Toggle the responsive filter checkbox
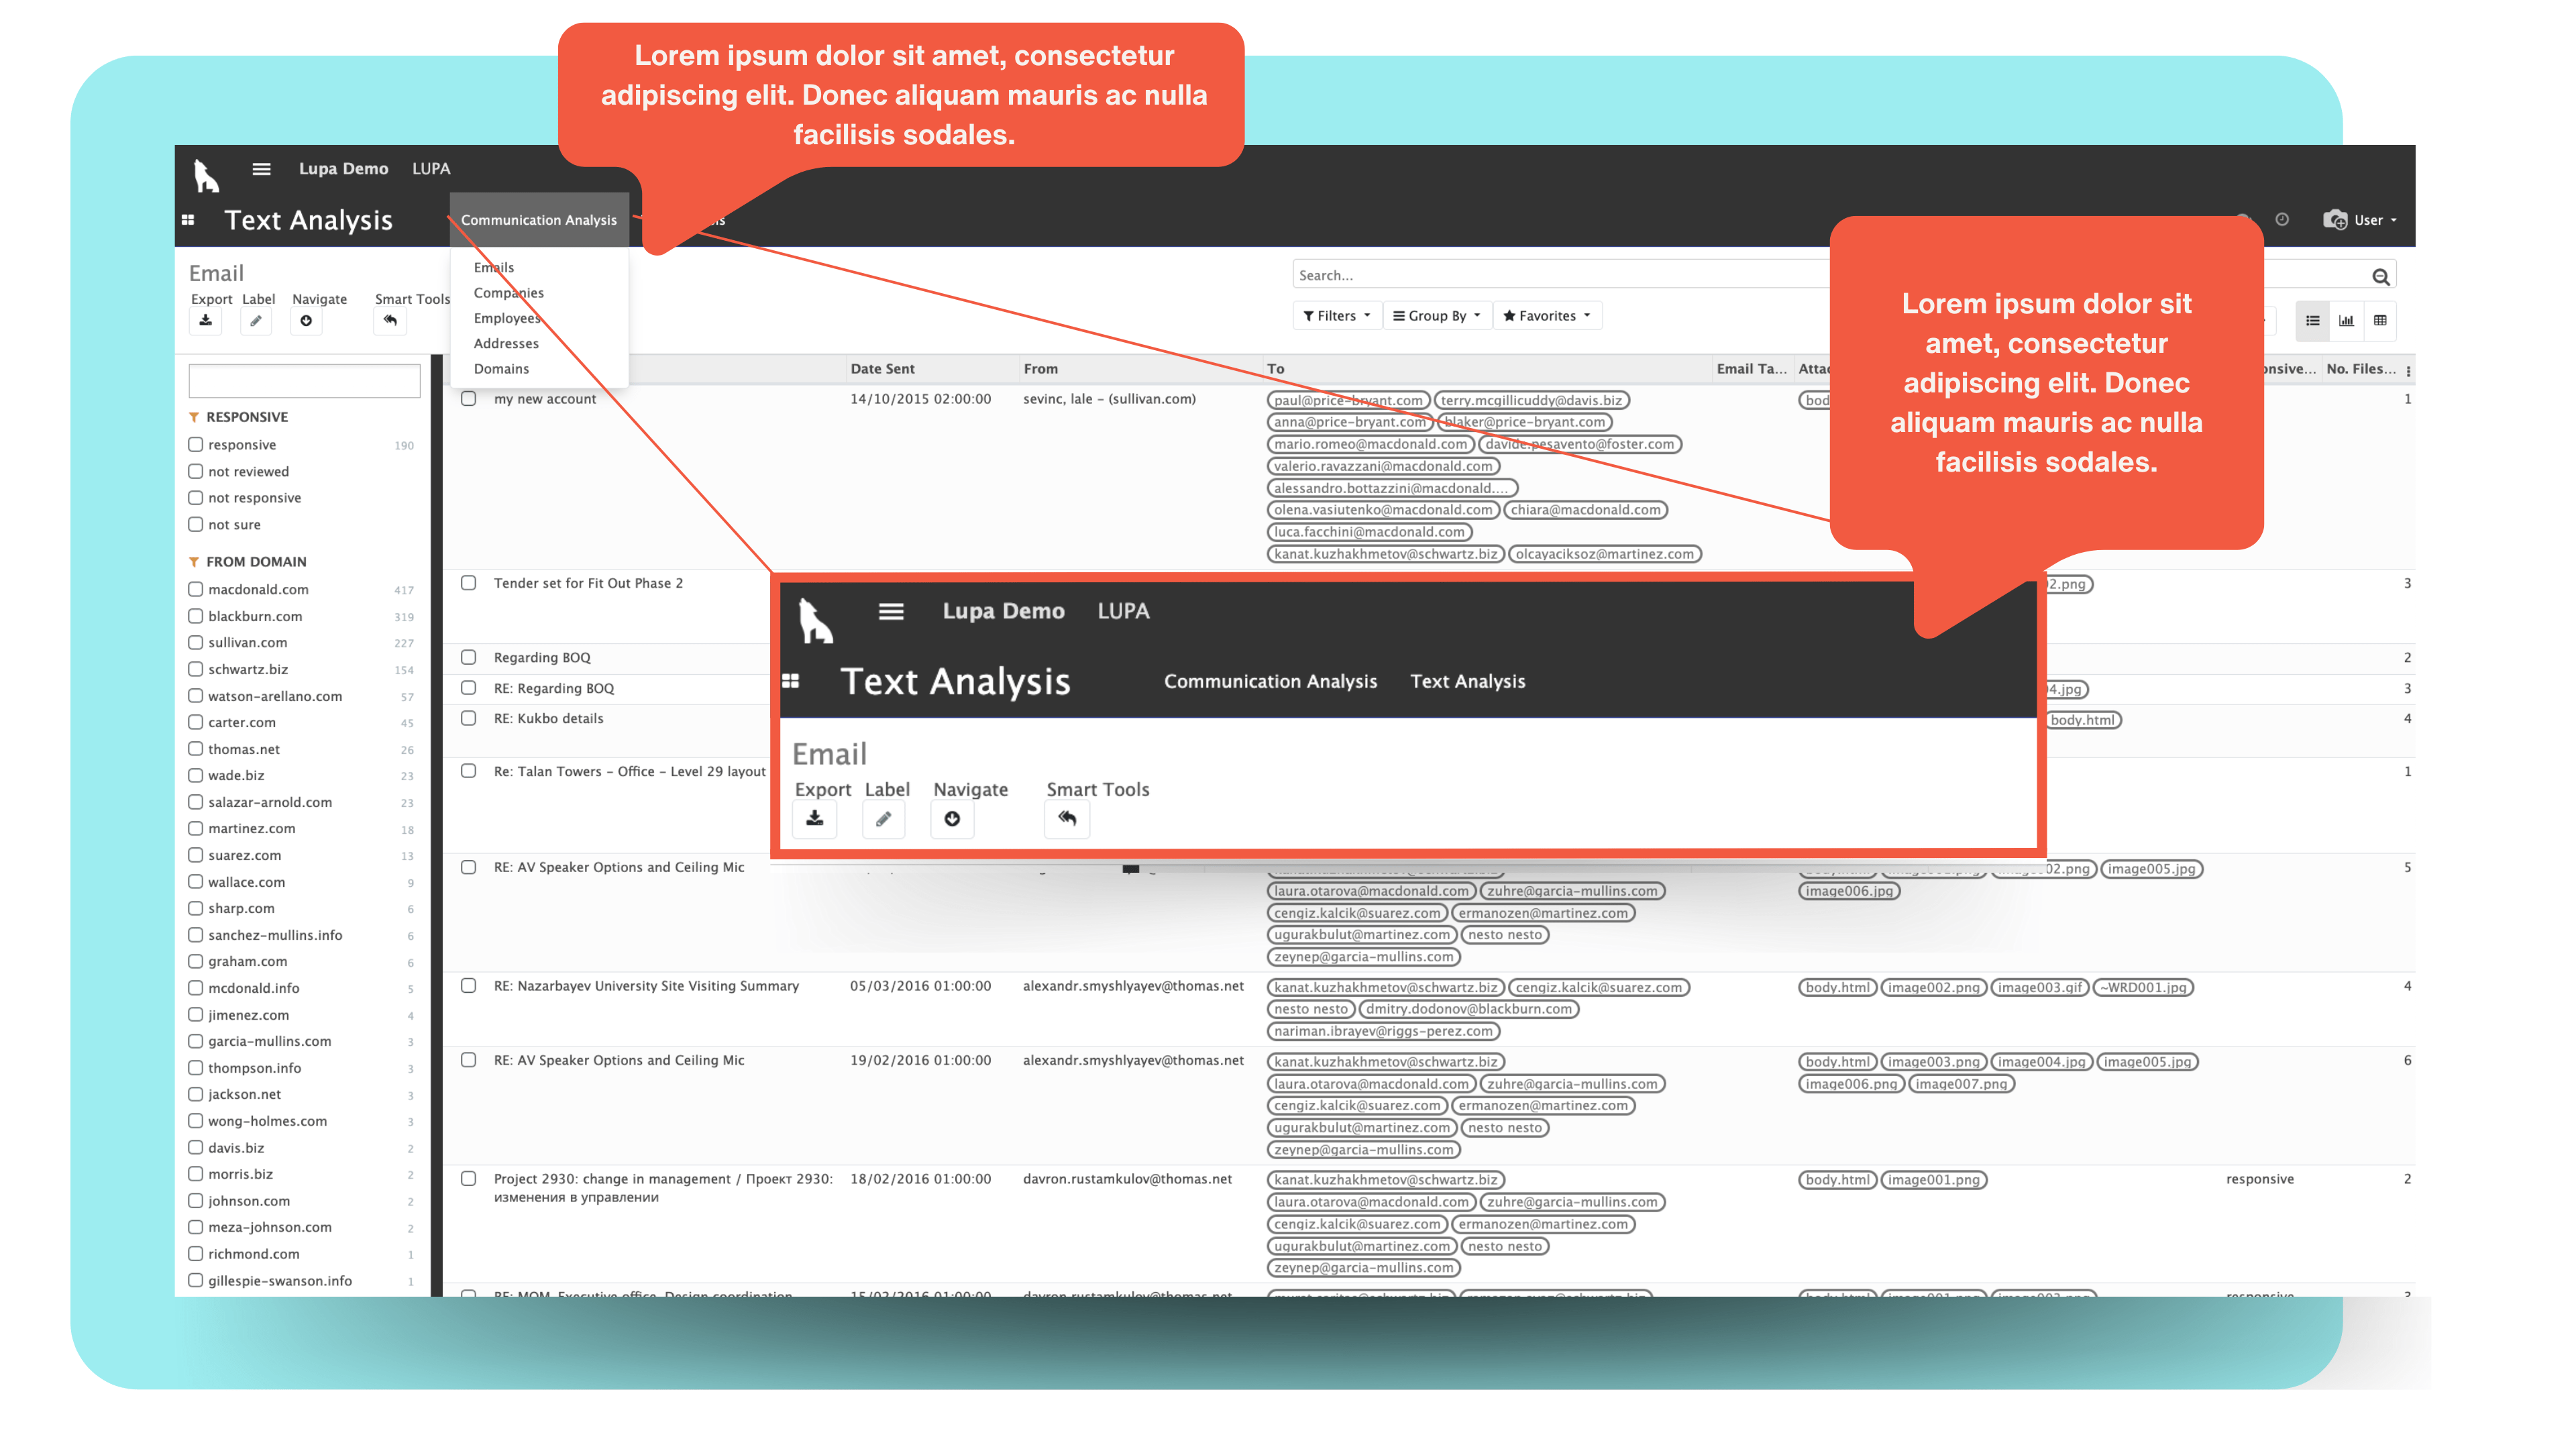 point(196,445)
